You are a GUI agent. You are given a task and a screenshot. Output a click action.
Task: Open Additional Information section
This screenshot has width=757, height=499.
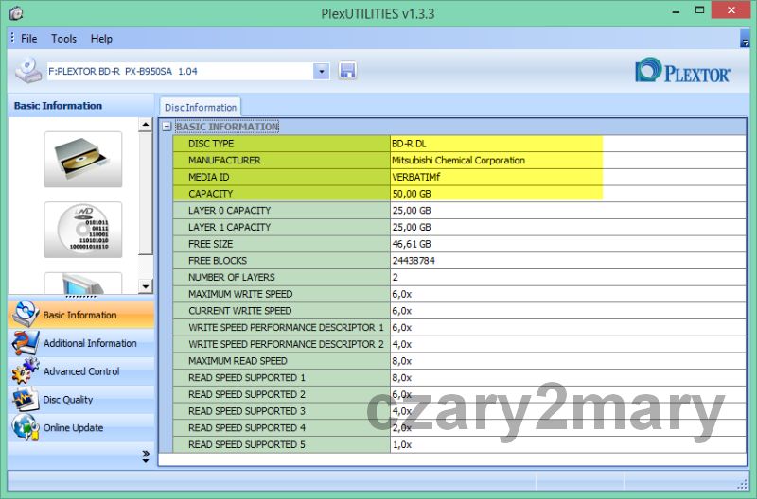tap(90, 343)
